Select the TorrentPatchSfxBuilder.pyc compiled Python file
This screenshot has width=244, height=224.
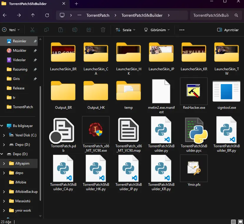pyautogui.click(x=196, y=130)
